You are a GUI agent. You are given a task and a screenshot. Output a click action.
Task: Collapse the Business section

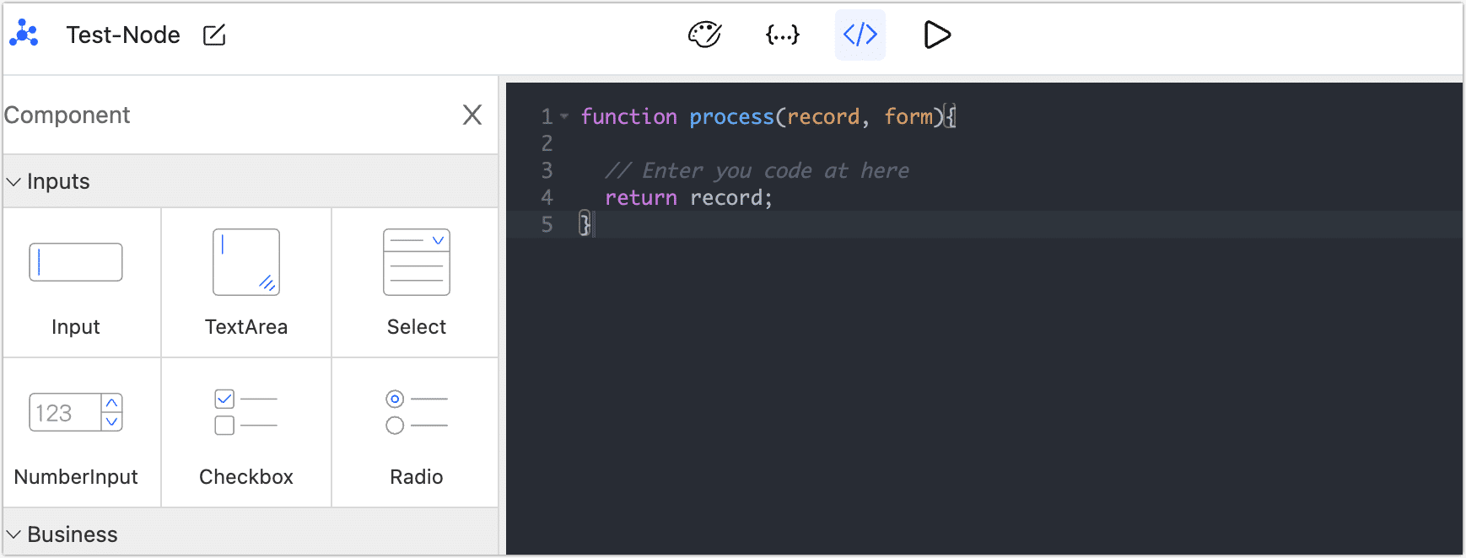pos(14,534)
